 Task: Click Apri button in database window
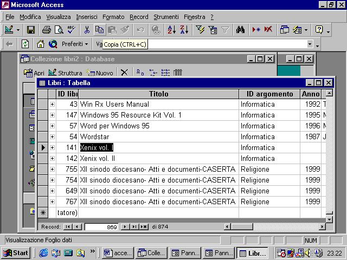(34, 73)
